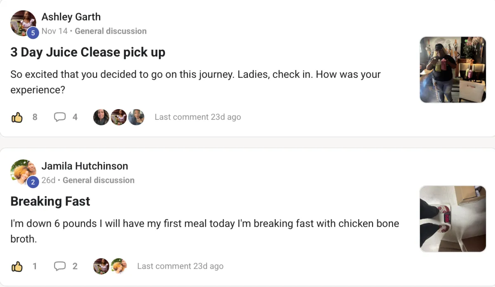Screen dimensions: 495x287
Task: Click Jamila Hutchinson's profile avatar
Action: pyautogui.click(x=23, y=171)
